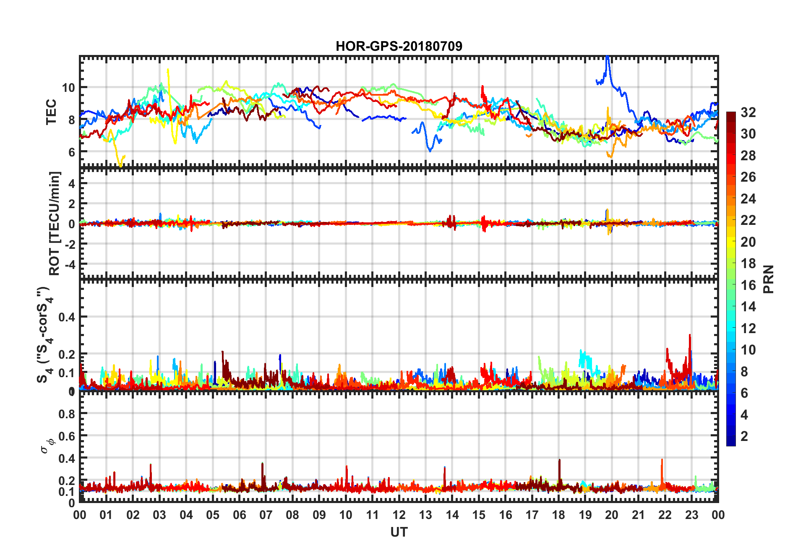Click S4 axis tick value 0.4

coord(67,317)
